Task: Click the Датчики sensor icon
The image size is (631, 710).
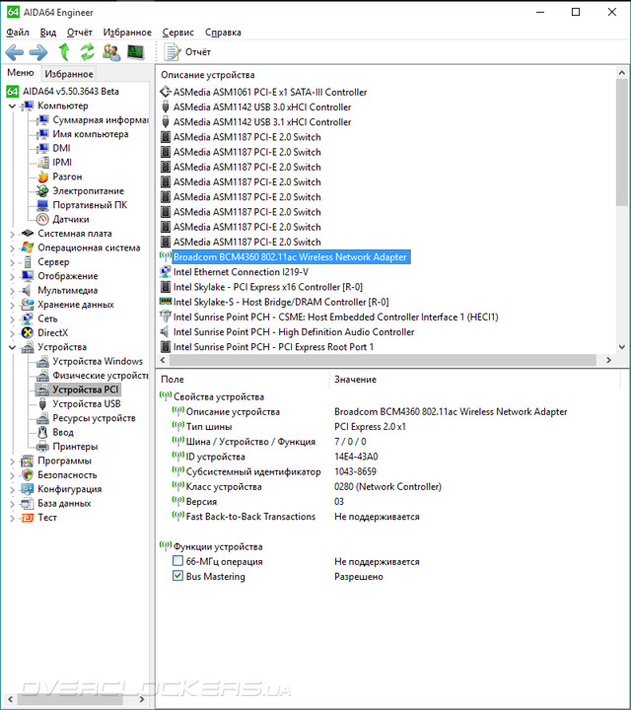Action: [43, 220]
